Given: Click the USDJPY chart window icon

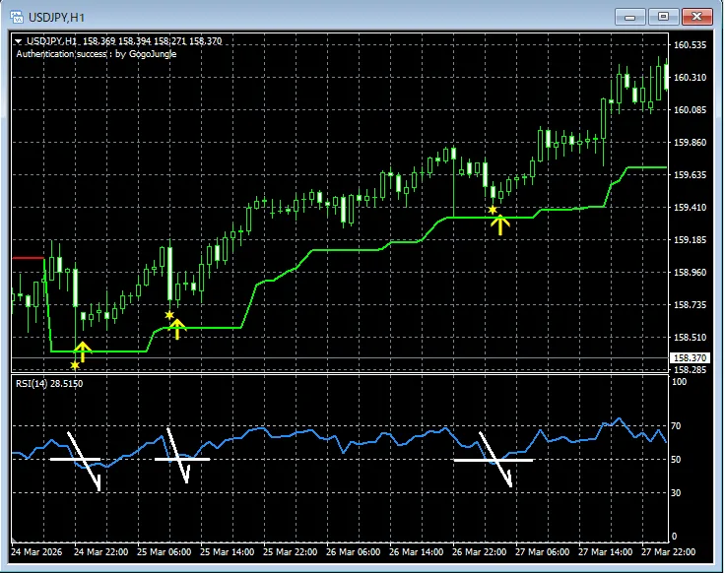Looking at the screenshot, I should 16,17.
